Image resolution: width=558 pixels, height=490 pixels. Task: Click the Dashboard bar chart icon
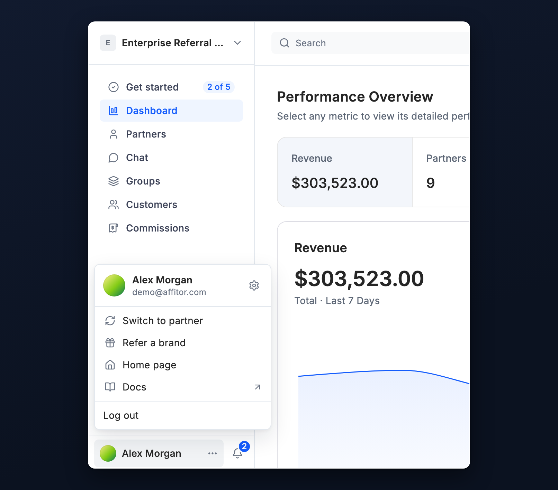pyautogui.click(x=114, y=111)
